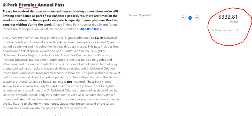Call the capacity hotline number 407-817-8317
Screen dimensions: 252x116
(x=91, y=29)
